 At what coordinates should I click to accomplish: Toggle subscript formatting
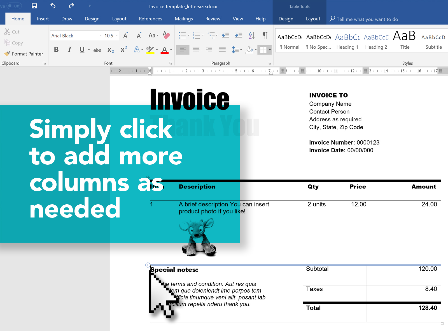click(x=111, y=50)
